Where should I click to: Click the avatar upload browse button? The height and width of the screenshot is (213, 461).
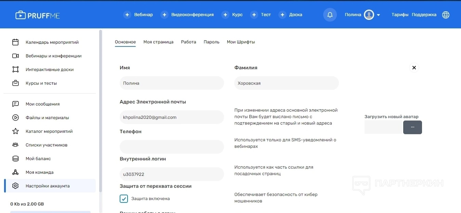[412, 127]
